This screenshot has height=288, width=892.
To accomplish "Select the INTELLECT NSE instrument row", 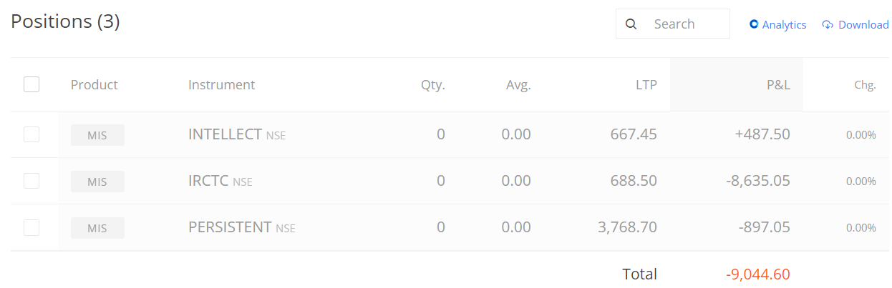I will [236, 134].
